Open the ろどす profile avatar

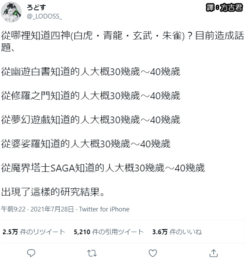(x=11, y=12)
